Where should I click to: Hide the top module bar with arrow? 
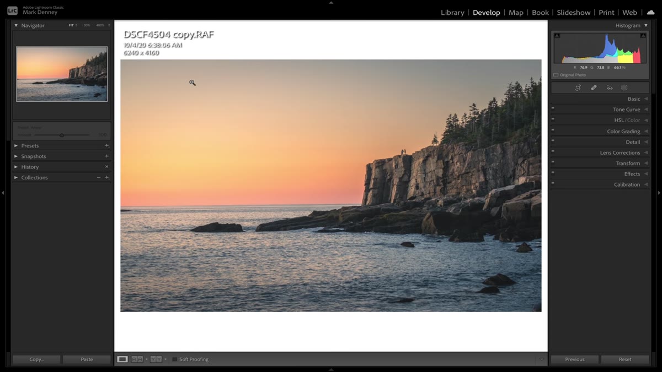(331, 2)
